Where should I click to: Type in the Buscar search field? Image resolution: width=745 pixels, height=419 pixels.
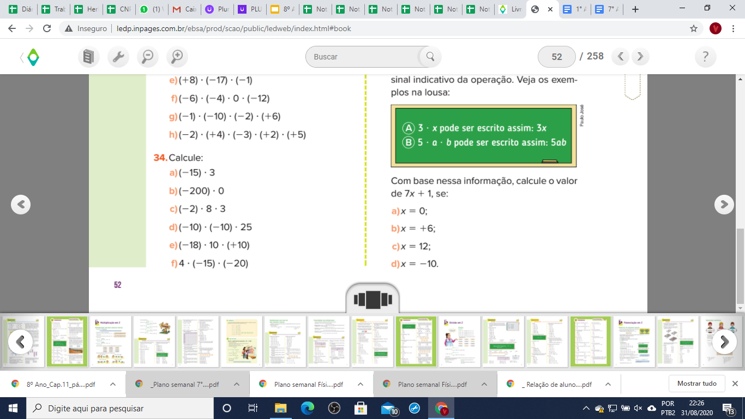pyautogui.click(x=364, y=57)
